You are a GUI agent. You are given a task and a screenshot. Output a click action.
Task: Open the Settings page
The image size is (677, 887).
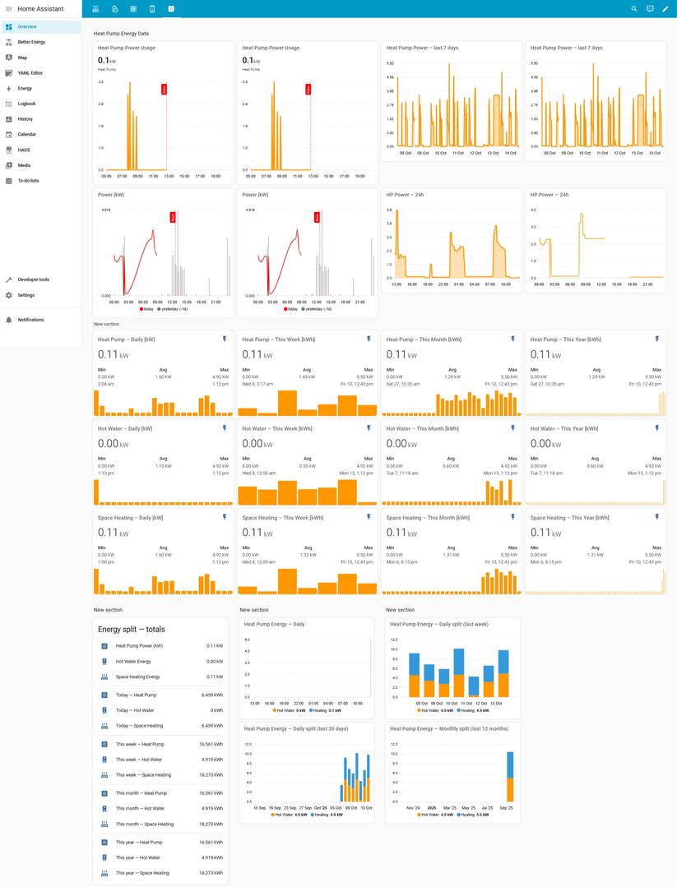[26, 295]
